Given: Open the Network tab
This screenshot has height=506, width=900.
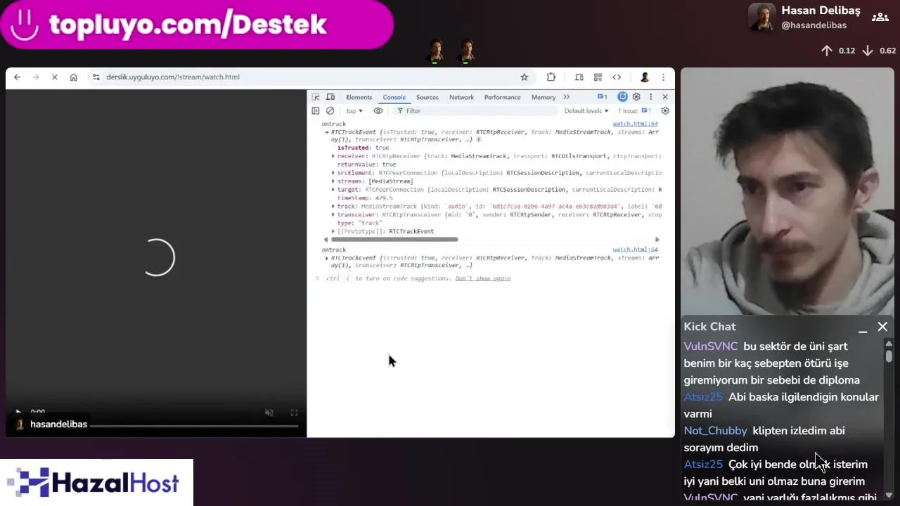Looking at the screenshot, I should (461, 98).
